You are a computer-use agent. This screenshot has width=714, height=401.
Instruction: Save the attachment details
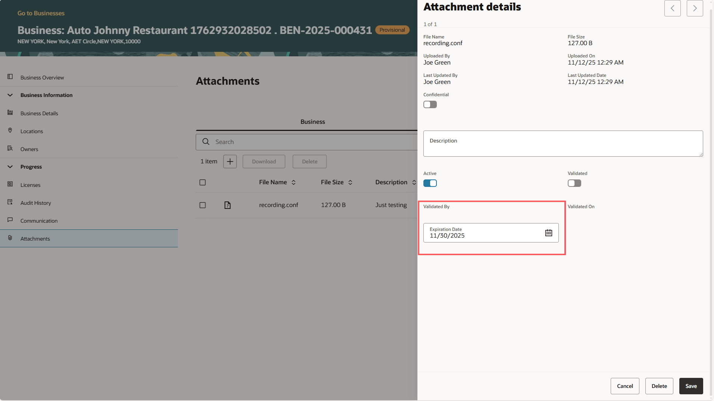click(690, 386)
